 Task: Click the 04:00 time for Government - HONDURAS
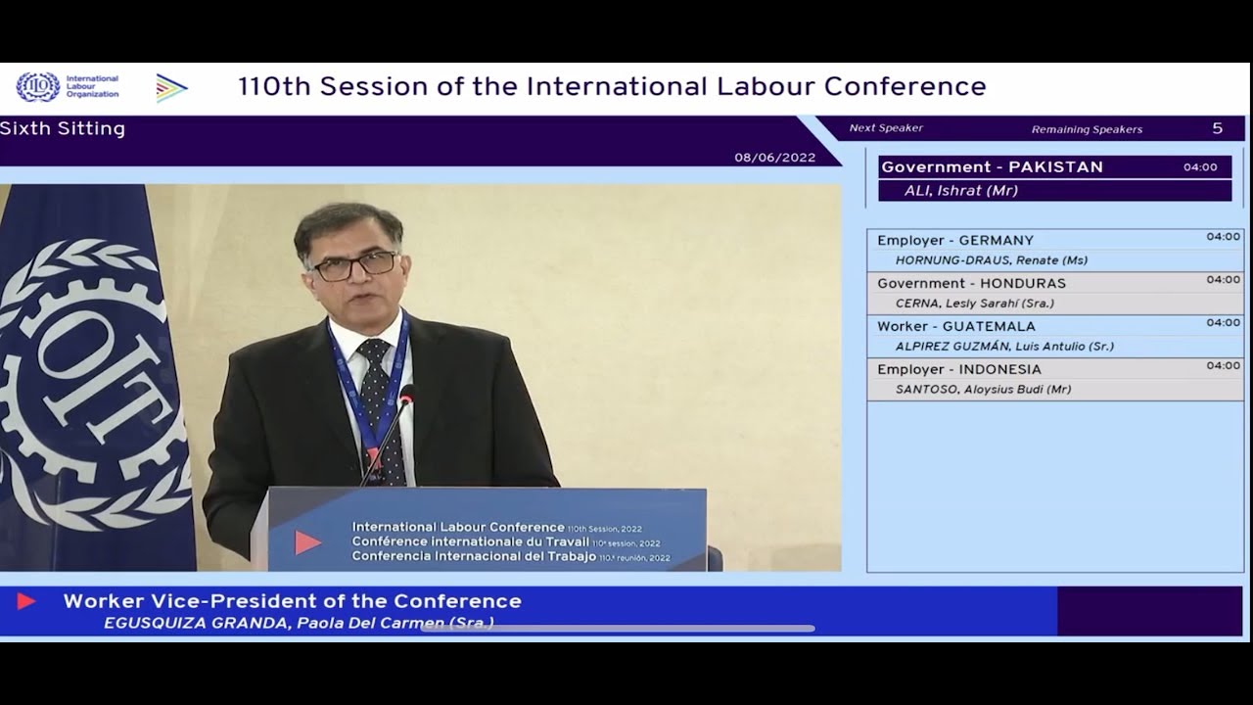point(1224,279)
